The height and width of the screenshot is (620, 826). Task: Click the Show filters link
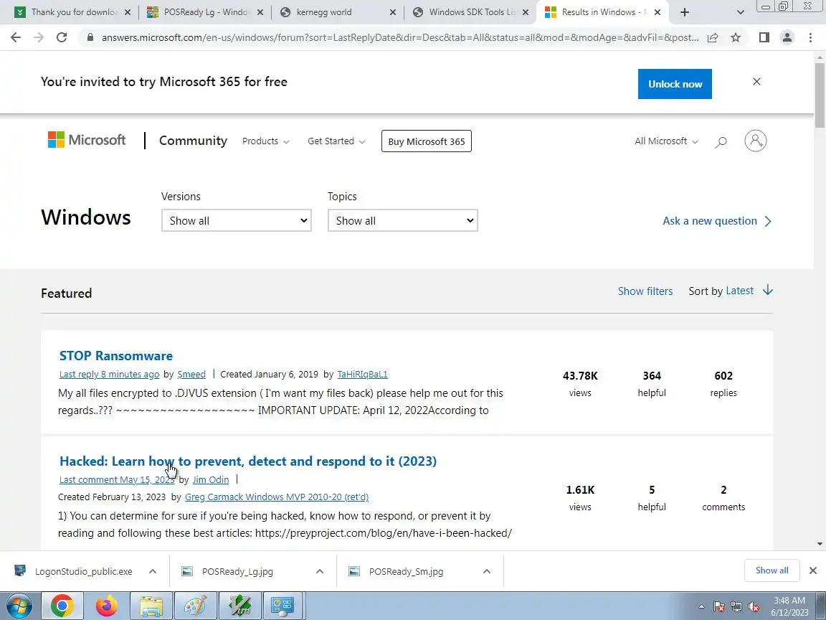[645, 291]
